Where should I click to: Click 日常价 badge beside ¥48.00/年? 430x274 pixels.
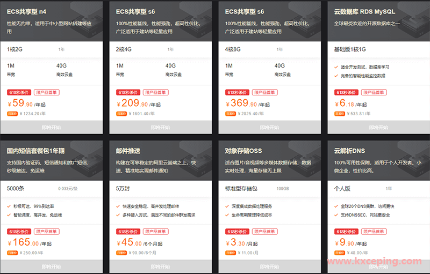coord(340,253)
